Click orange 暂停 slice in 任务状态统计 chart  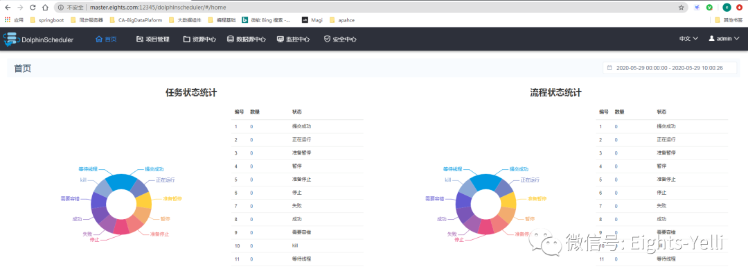[x=142, y=214]
